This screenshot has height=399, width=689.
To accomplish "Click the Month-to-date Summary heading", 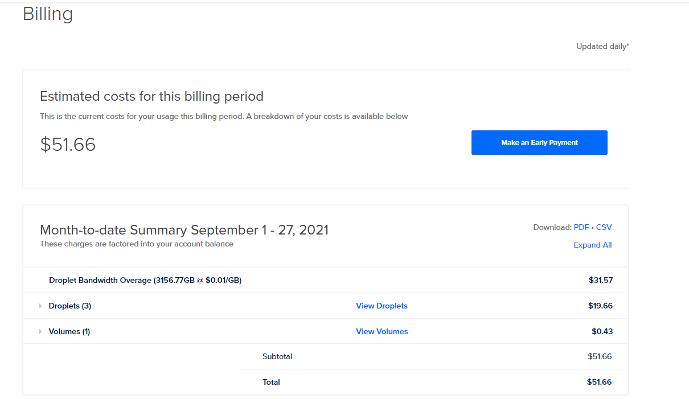I will 184,230.
